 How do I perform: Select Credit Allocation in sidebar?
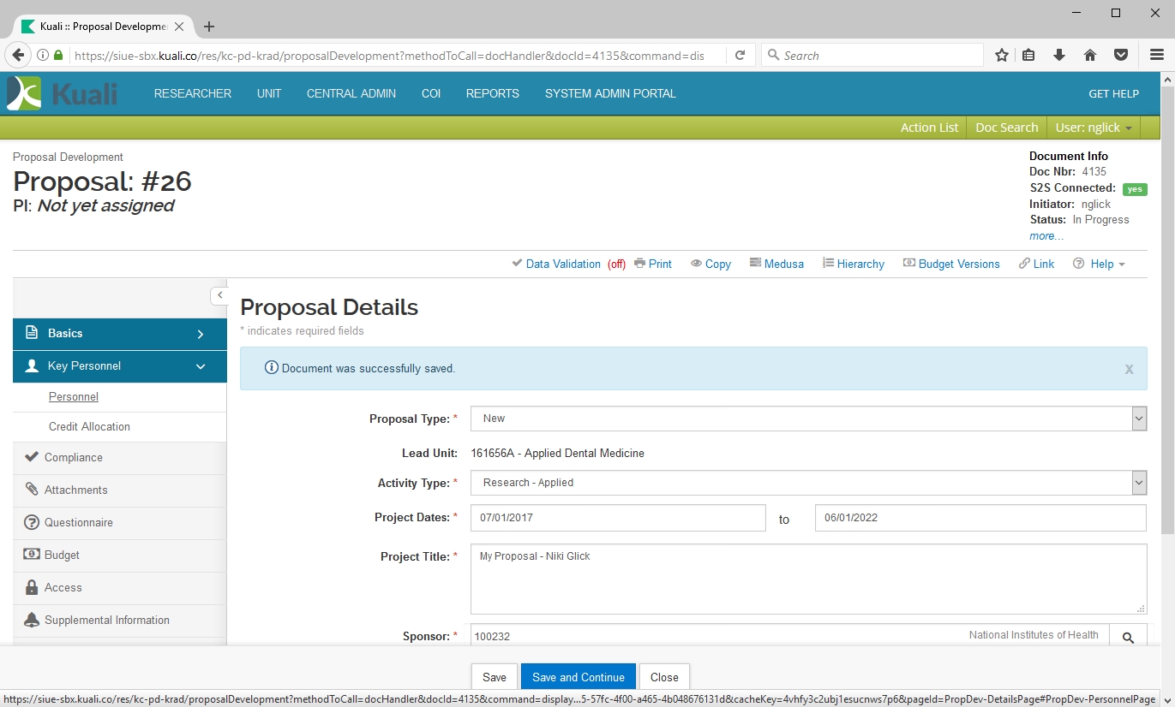point(89,427)
